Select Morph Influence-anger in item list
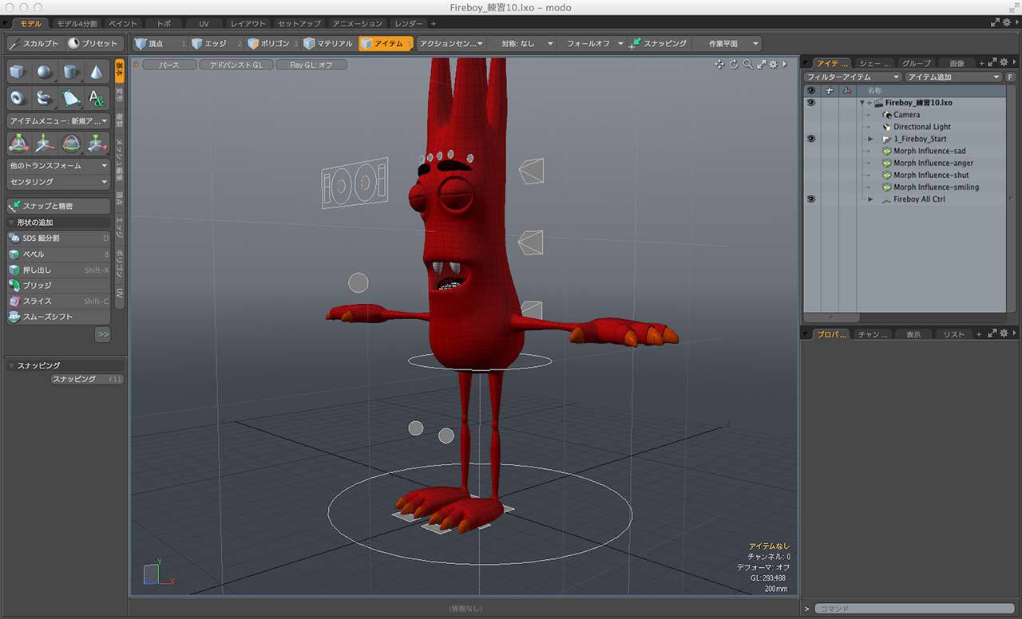1022x619 pixels. 933,164
